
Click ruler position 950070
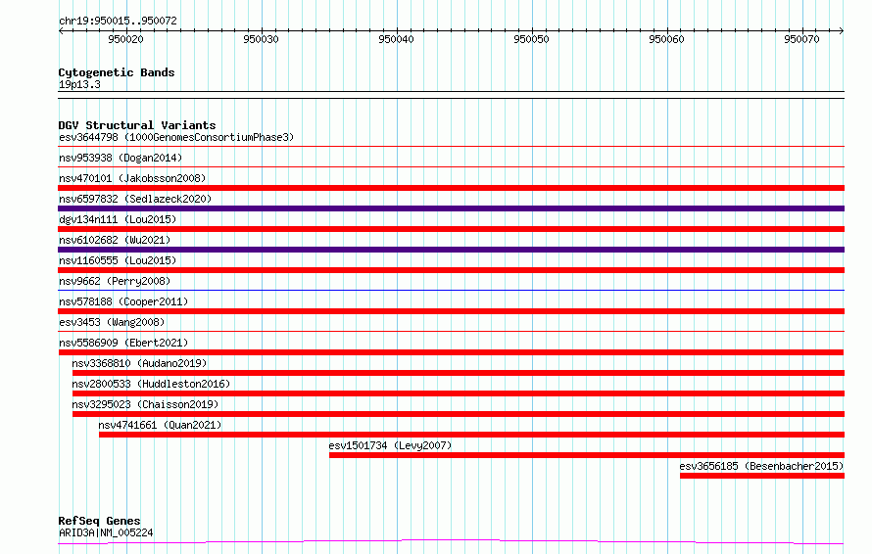tap(801, 39)
